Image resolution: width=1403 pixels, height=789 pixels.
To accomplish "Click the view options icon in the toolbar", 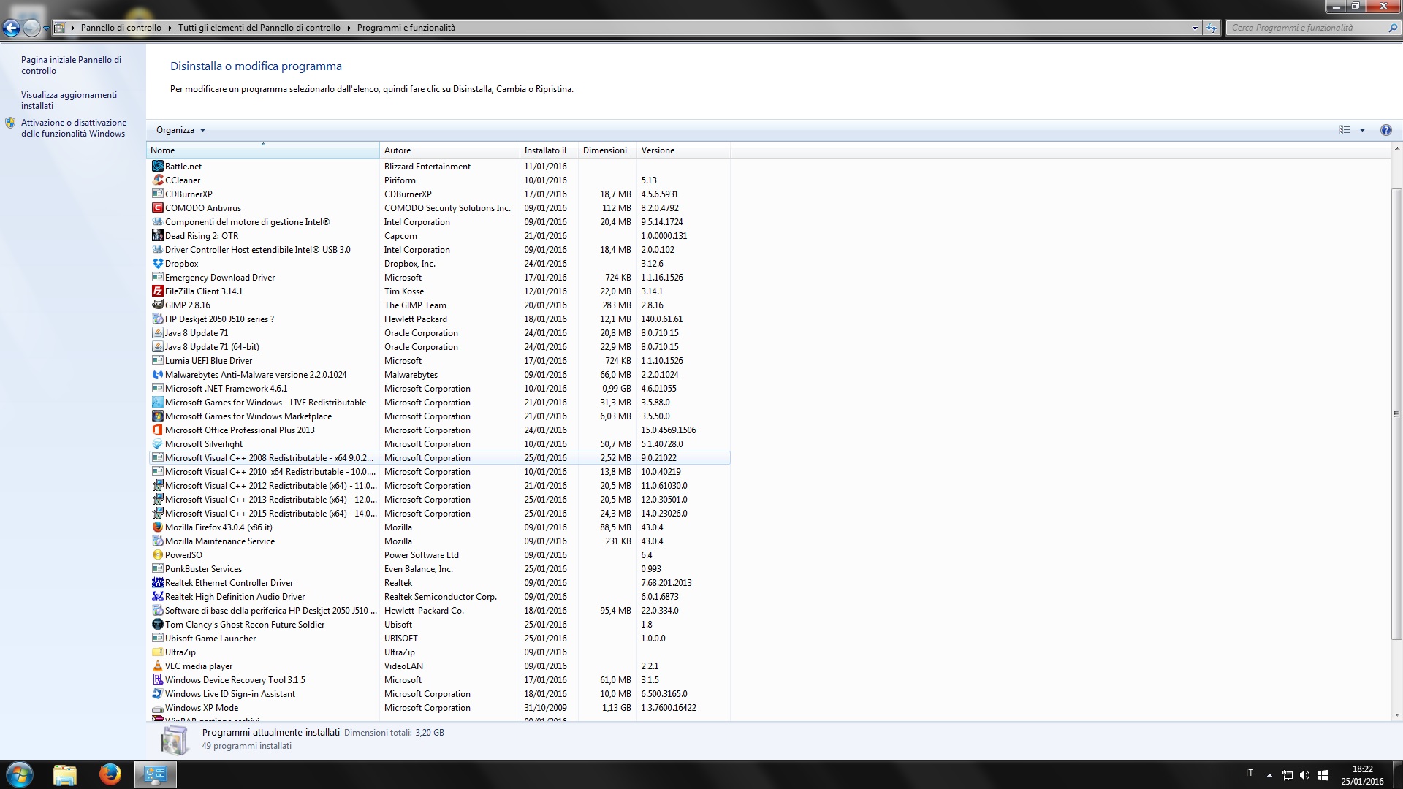I will pyautogui.click(x=1345, y=130).
